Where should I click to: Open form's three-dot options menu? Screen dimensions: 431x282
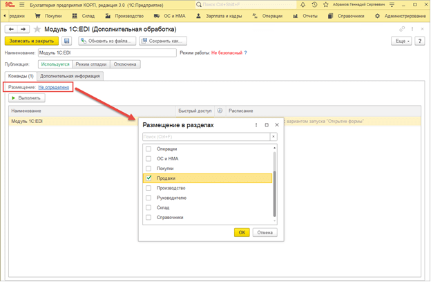412,29
